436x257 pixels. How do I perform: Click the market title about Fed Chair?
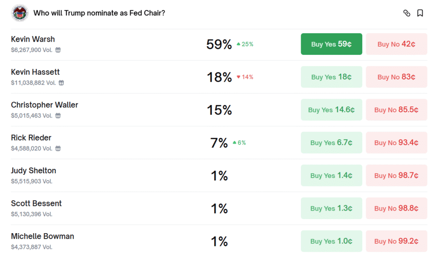99,13
